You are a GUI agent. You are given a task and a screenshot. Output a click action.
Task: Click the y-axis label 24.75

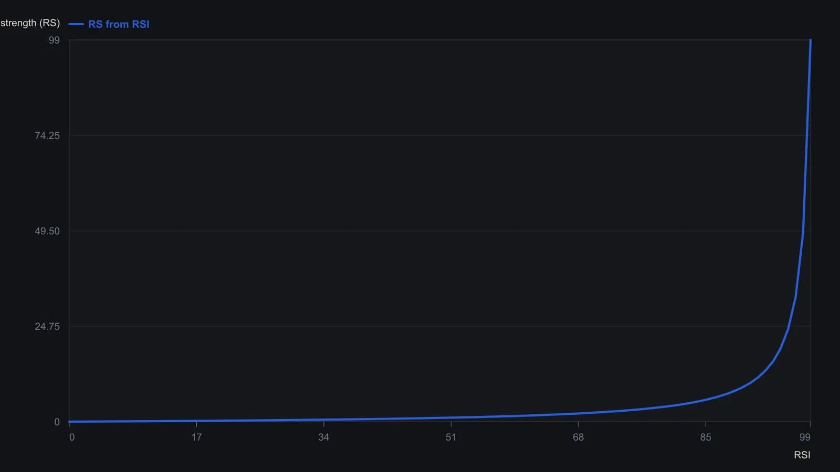pyautogui.click(x=47, y=327)
